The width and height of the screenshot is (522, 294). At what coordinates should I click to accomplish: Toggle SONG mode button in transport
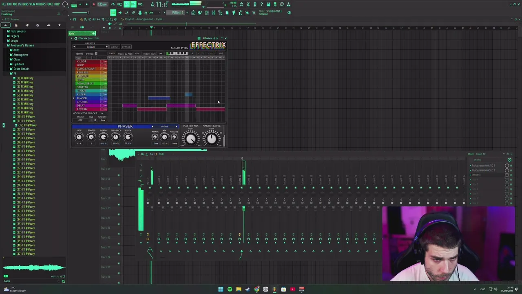[x=74, y=5]
